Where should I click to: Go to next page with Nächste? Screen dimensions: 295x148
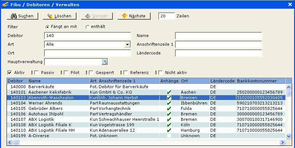pyautogui.click(x=134, y=16)
